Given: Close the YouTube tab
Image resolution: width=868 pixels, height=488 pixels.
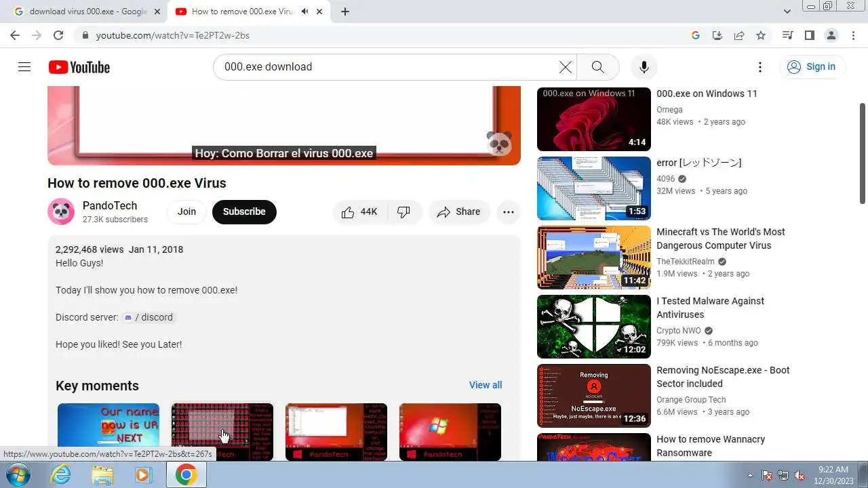Looking at the screenshot, I should click(319, 12).
